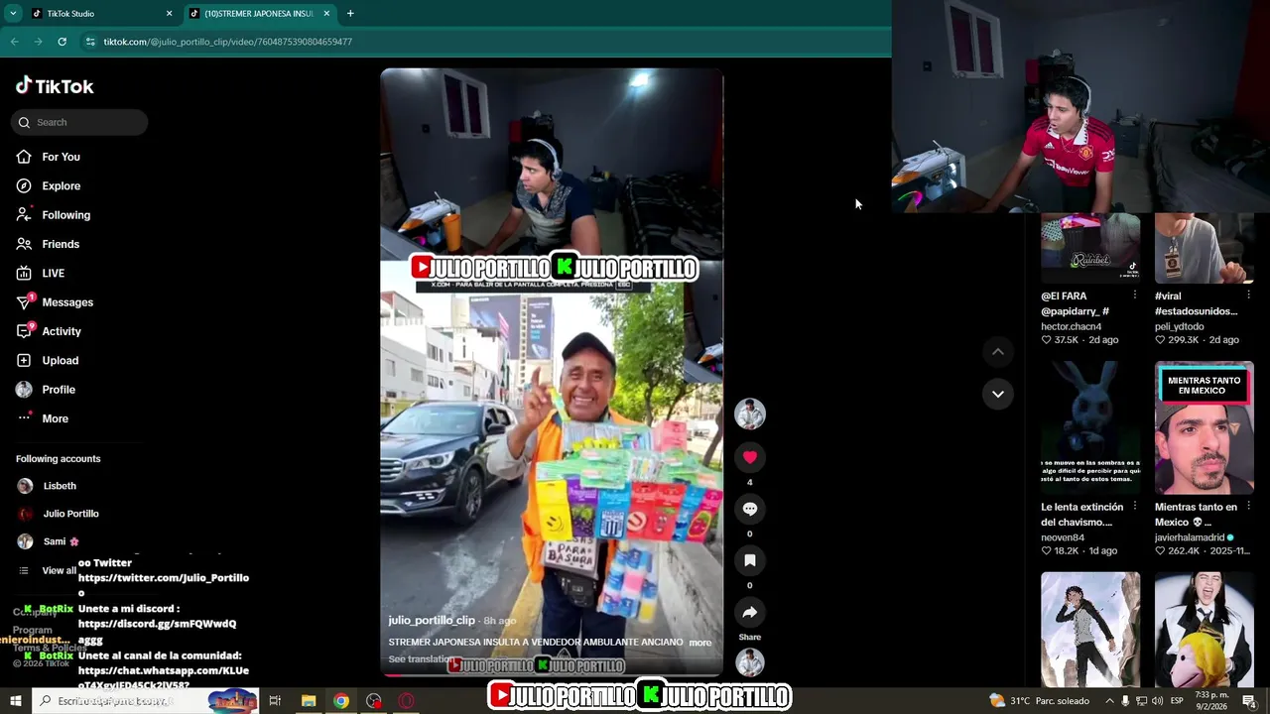Open Messages in the sidebar
Screen dimensions: 1270x714
[x=55, y=302]
